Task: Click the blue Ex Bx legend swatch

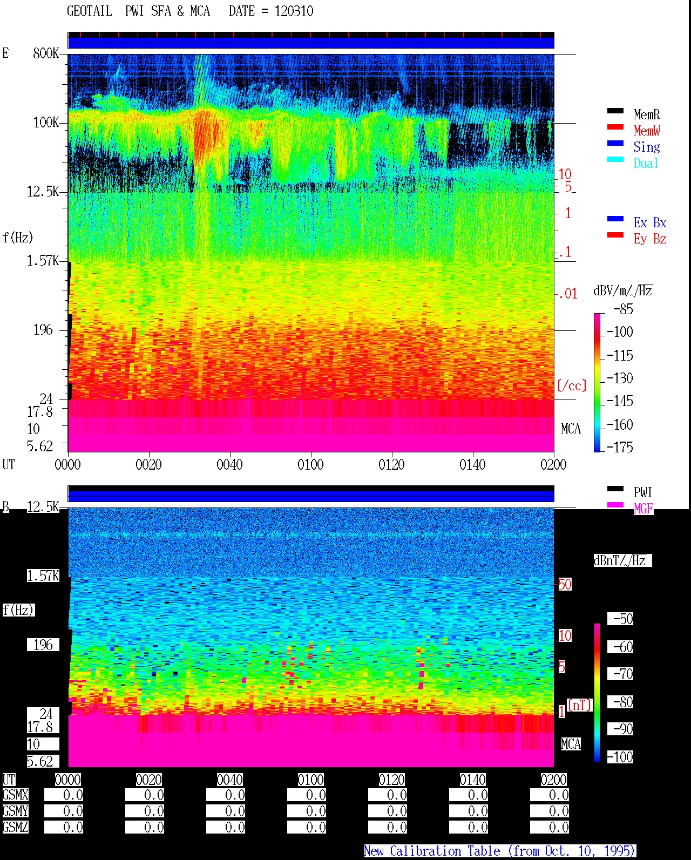Action: pos(615,219)
